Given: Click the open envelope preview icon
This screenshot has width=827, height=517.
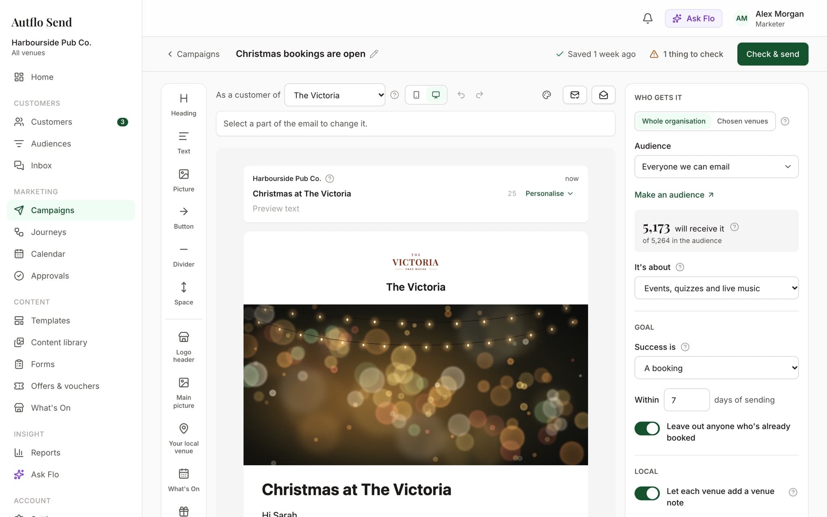Looking at the screenshot, I should coord(603,95).
